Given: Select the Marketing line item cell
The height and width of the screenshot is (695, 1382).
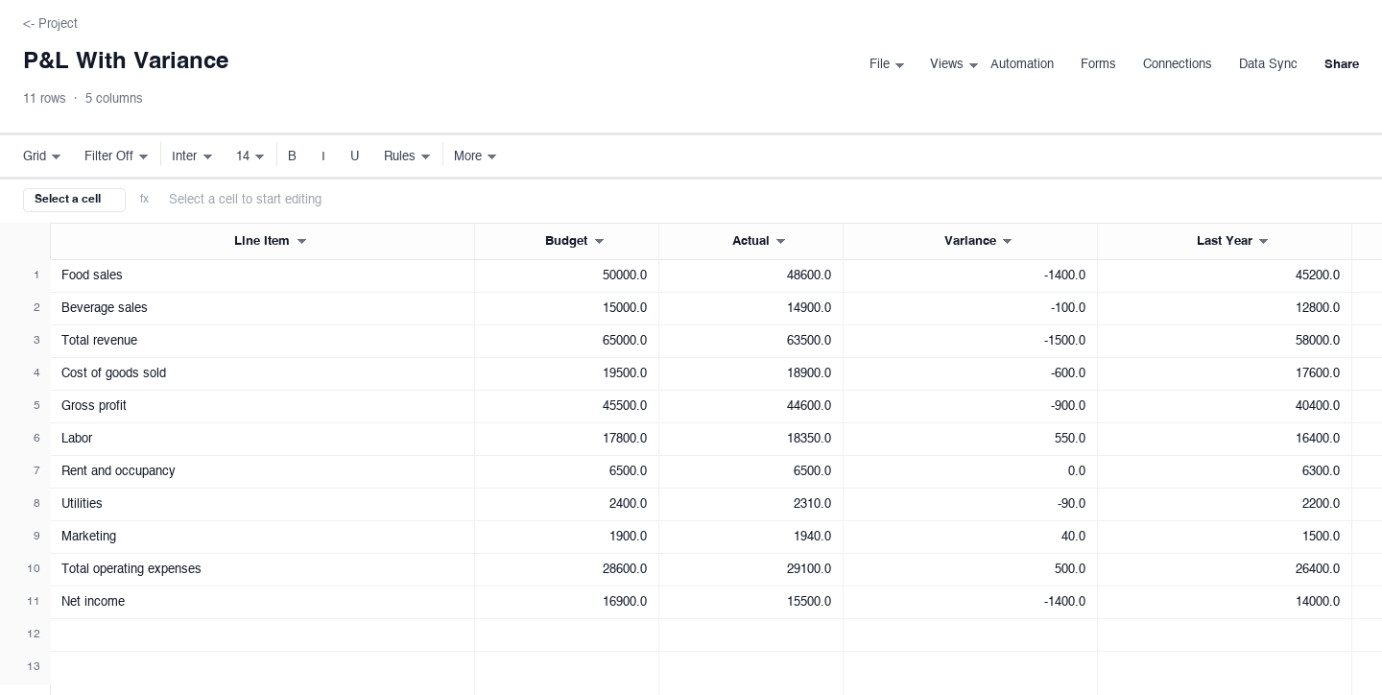Looking at the screenshot, I should [262, 537].
